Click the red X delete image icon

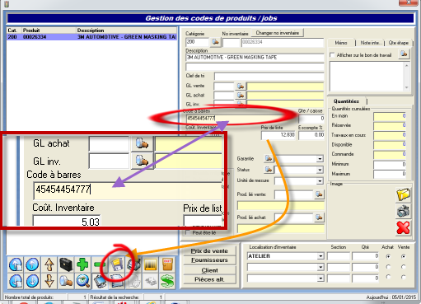[x=403, y=227]
